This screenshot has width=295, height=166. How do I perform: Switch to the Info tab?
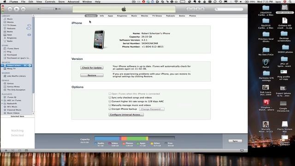point(102,16)
